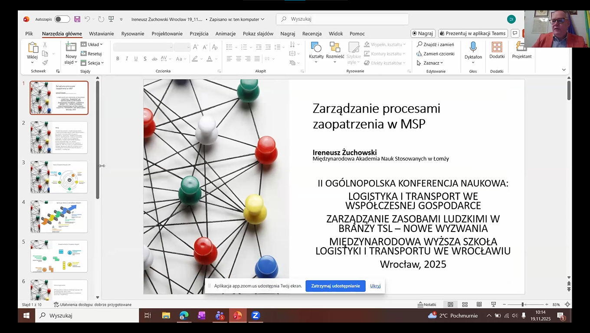Click the Kształty shapes icon
This screenshot has width=590, height=333.
pyautogui.click(x=316, y=48)
